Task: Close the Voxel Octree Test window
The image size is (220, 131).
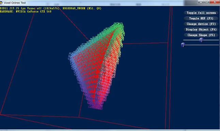Action: (215, 2)
